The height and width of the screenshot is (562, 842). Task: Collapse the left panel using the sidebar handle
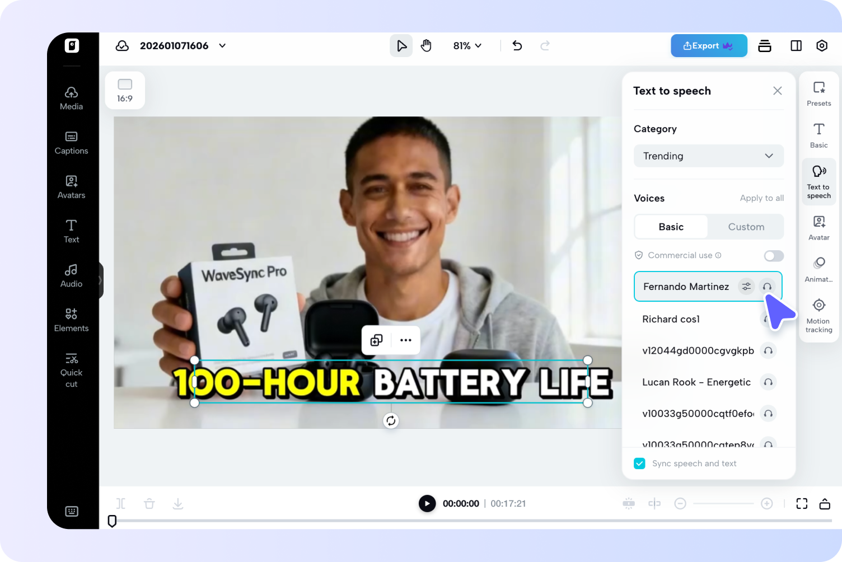[101, 280]
